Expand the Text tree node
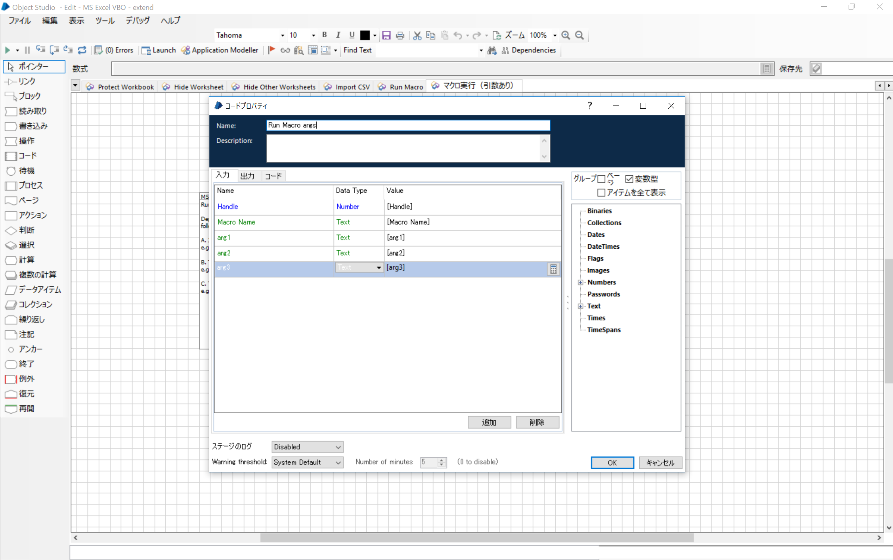 click(581, 306)
